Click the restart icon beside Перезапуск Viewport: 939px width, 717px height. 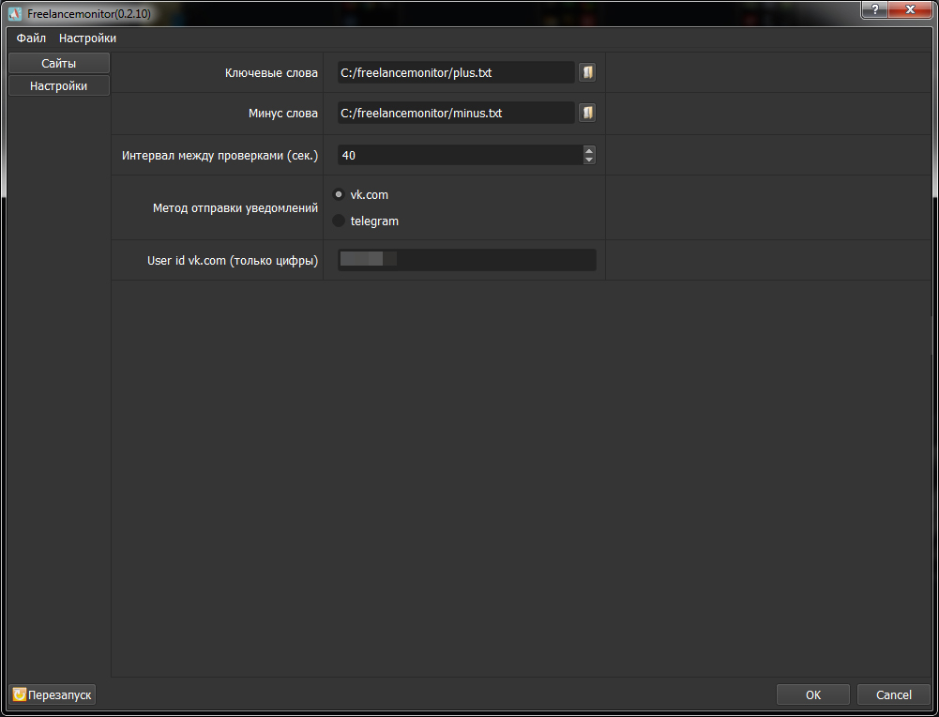(20, 694)
